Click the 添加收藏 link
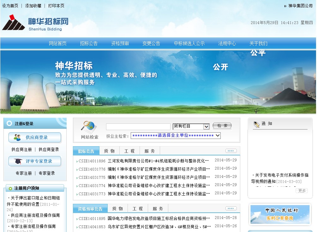The width and height of the screenshot is (317, 232). pyautogui.click(x=33, y=6)
